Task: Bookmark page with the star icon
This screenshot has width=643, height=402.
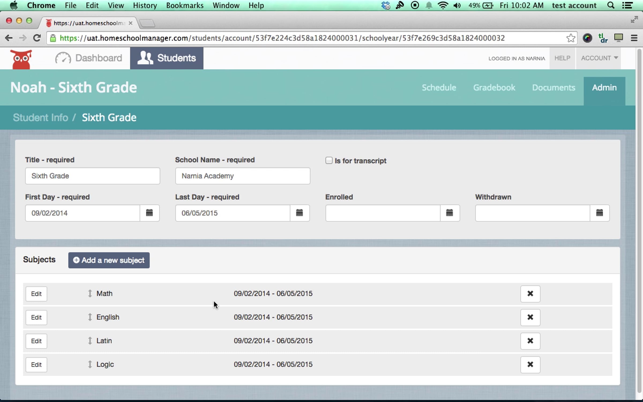Action: (571, 38)
